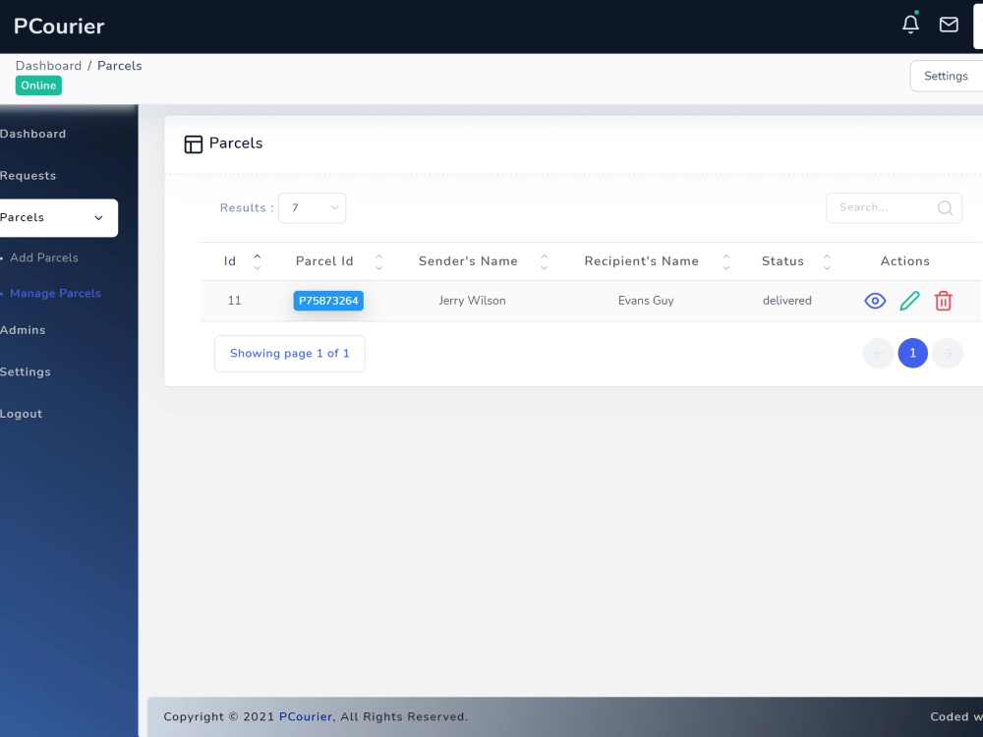The width and height of the screenshot is (983, 737).
Task: Click Logout in the sidebar
Action: [x=22, y=415]
